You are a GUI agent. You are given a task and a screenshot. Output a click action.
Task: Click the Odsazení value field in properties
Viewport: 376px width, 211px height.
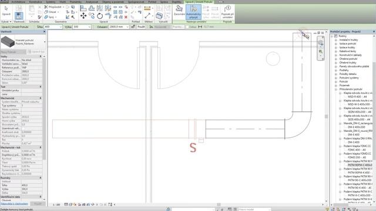tap(32, 72)
